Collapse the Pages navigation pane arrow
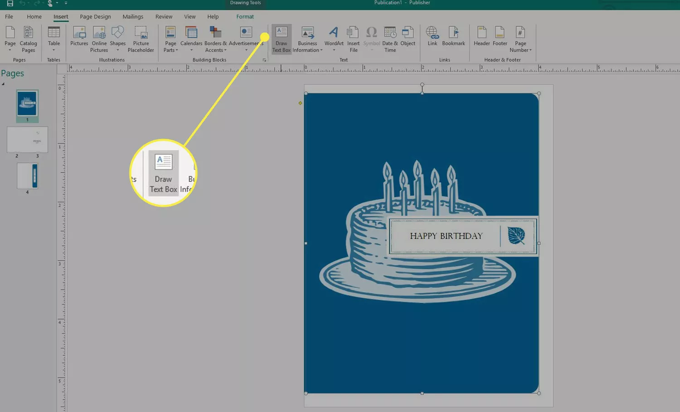Image resolution: width=680 pixels, height=412 pixels. pos(3,84)
